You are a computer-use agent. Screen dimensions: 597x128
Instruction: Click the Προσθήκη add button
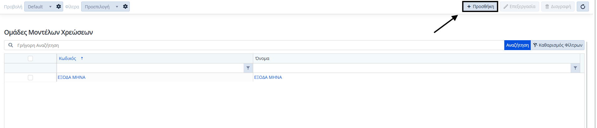[480, 6]
